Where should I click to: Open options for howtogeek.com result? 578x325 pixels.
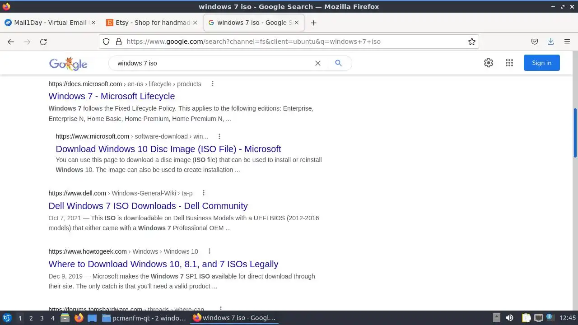[209, 251]
